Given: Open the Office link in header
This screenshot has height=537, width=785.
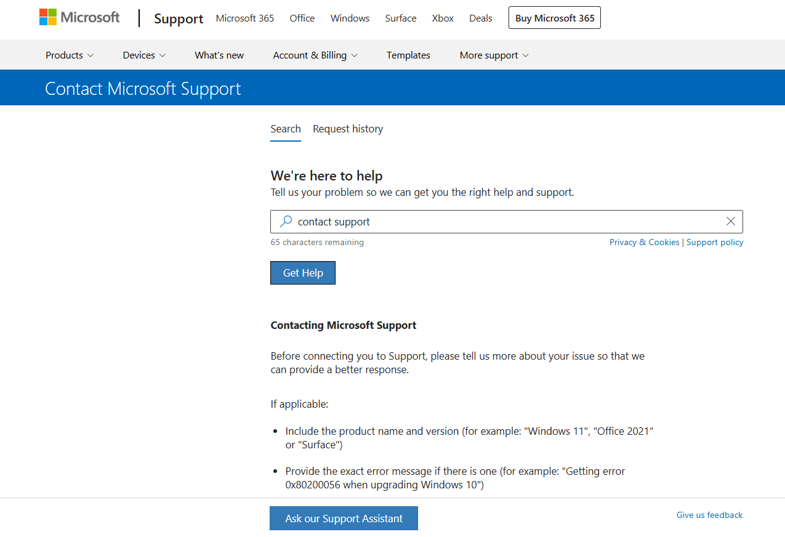Looking at the screenshot, I should pyautogui.click(x=302, y=18).
